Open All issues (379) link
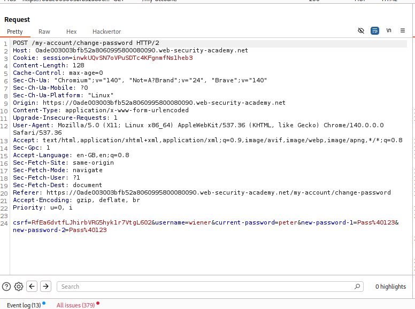 [75, 305]
